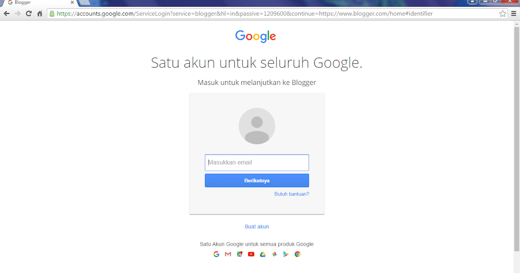Click the 'Satu akun untuk seluruh Google.' heading
The width and height of the screenshot is (520, 273).
[x=257, y=63]
